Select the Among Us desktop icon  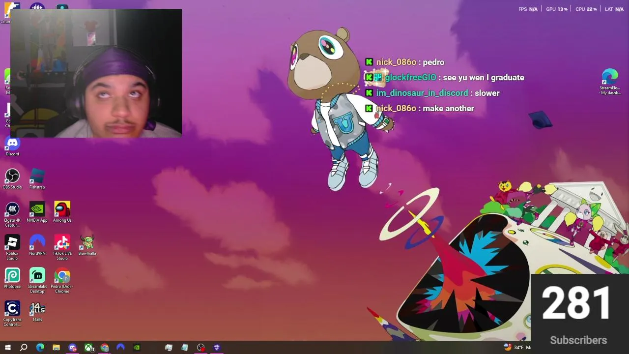pyautogui.click(x=62, y=212)
